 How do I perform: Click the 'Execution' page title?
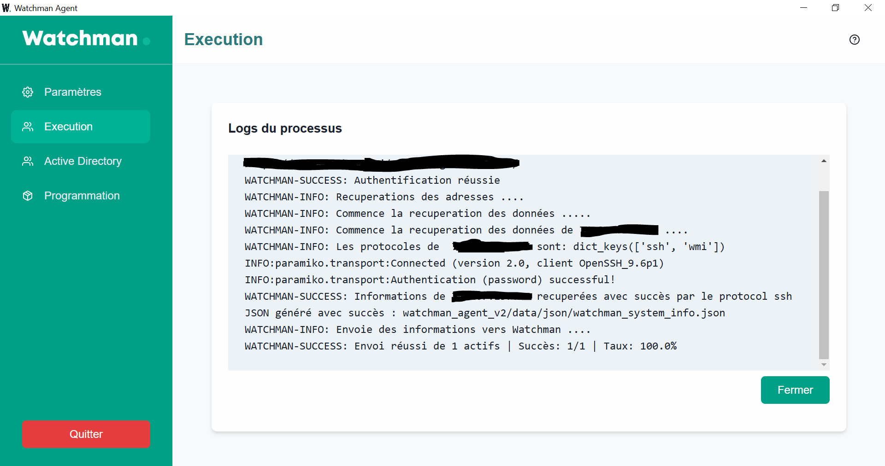[224, 40]
